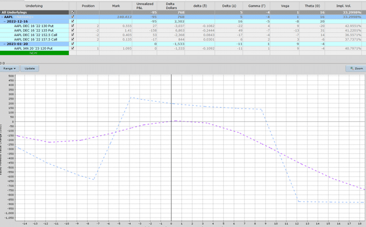Toggle checkbox for DEC 16 '22 157.5 Call
The width and height of the screenshot is (366, 227).
point(72,39)
